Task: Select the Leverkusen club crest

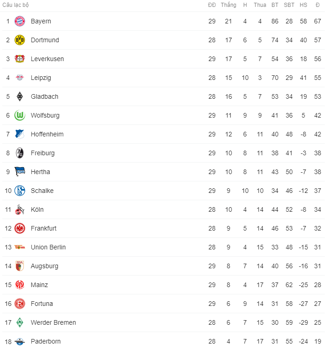Action: 20,59
